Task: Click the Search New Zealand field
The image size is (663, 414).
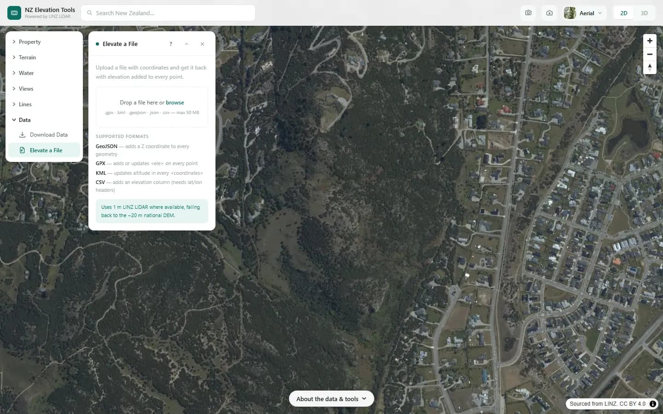Action: (x=168, y=13)
